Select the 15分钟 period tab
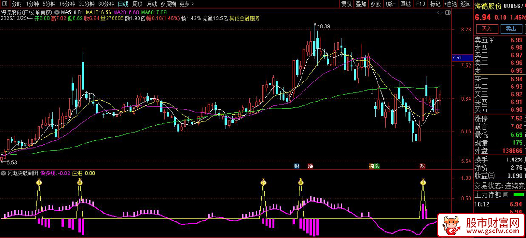 (67, 4)
